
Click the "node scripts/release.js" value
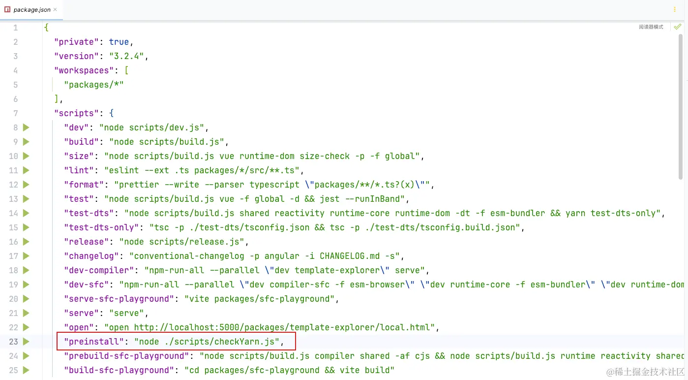[x=181, y=242]
